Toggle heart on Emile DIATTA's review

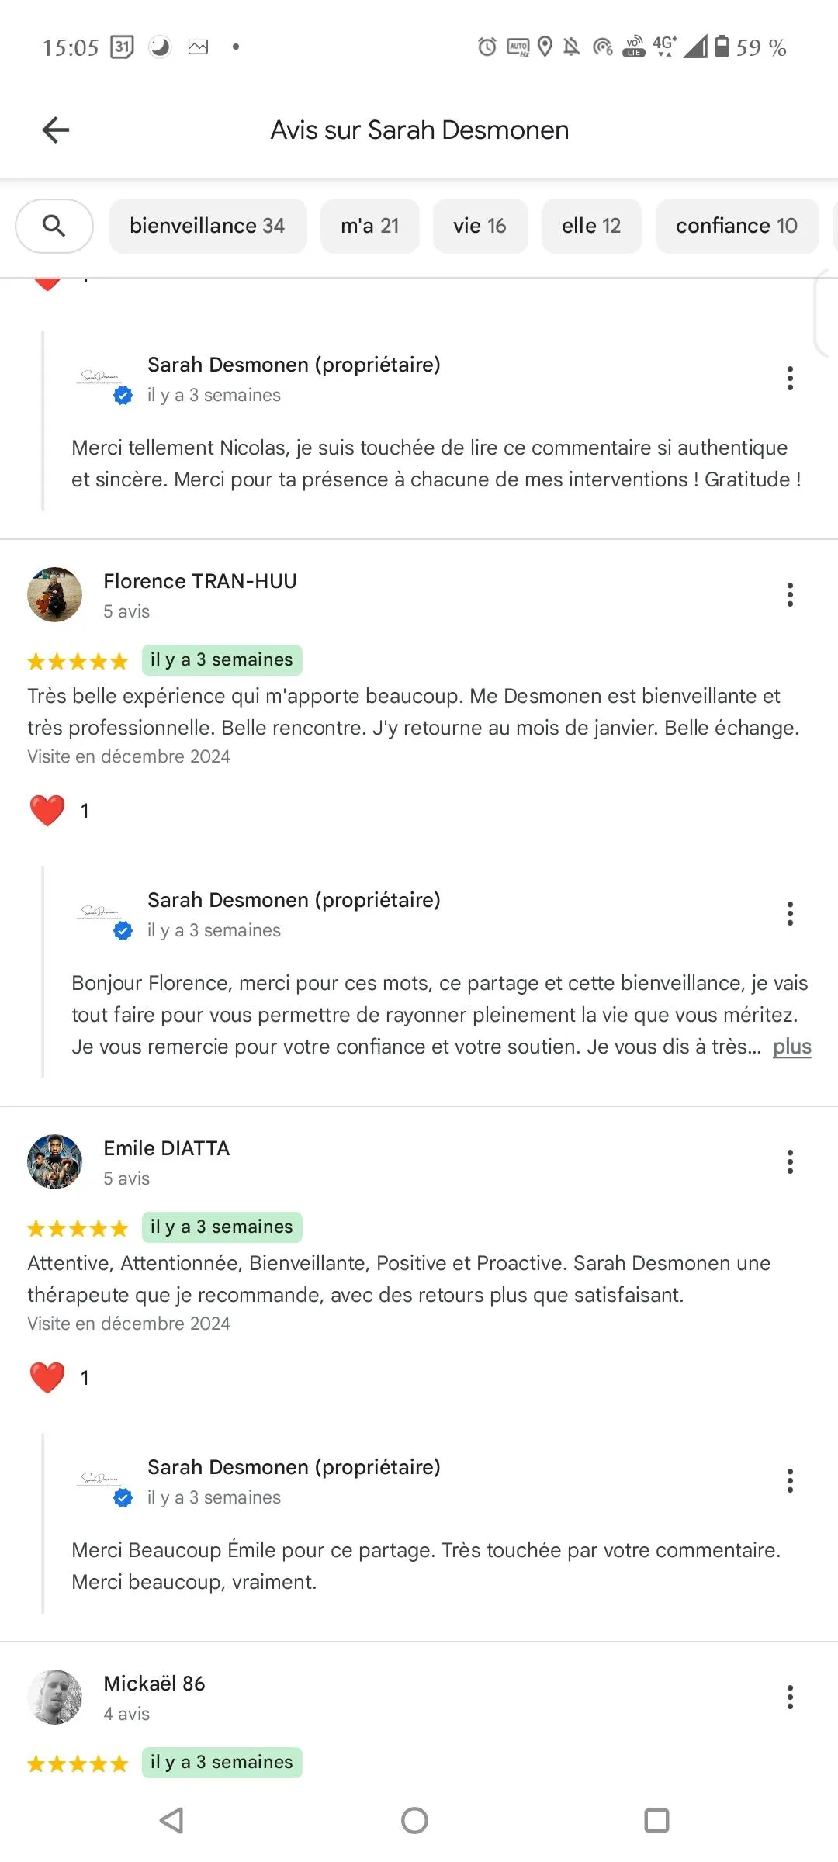click(x=47, y=1378)
